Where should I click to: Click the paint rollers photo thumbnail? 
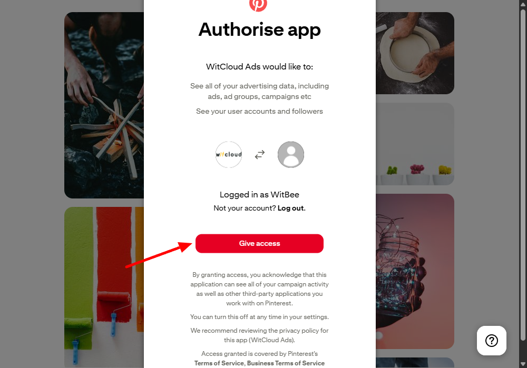104,287
